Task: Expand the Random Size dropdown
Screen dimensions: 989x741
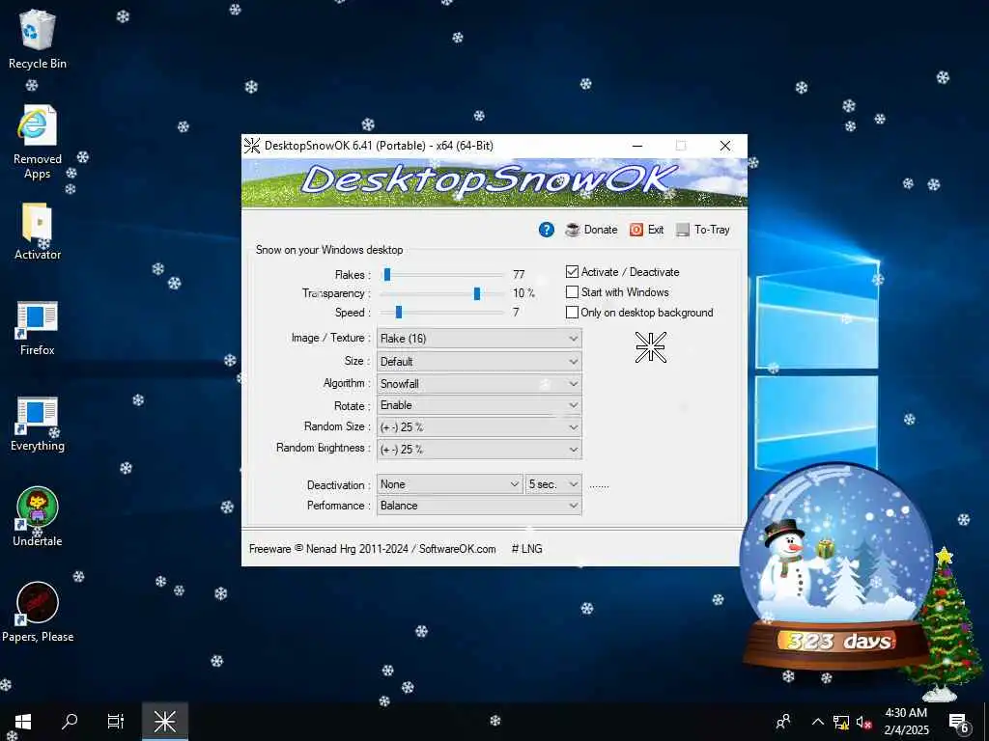Action: point(479,427)
